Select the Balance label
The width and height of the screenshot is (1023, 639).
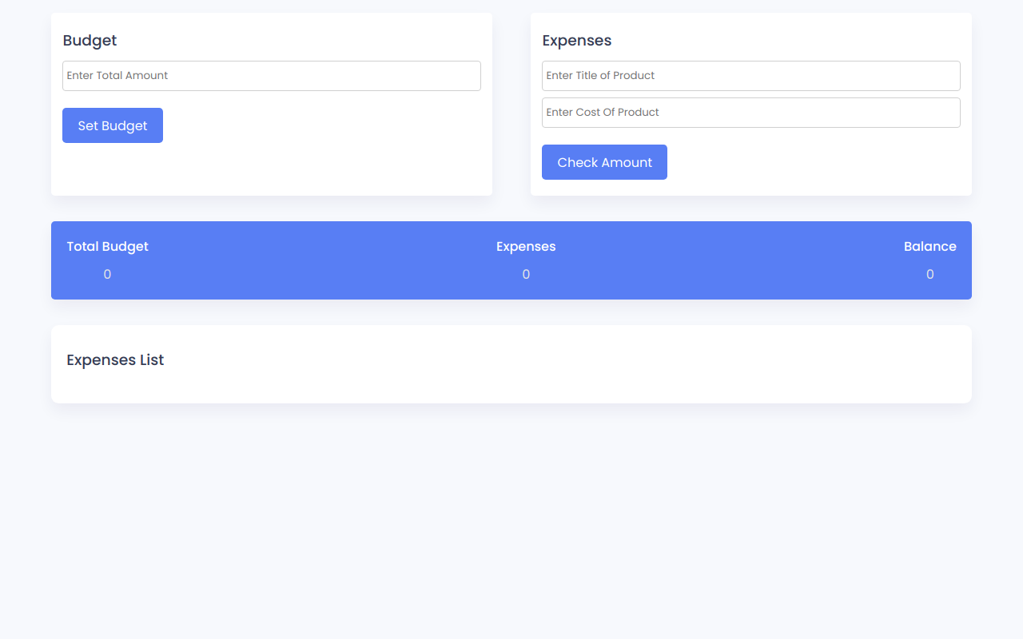point(929,247)
